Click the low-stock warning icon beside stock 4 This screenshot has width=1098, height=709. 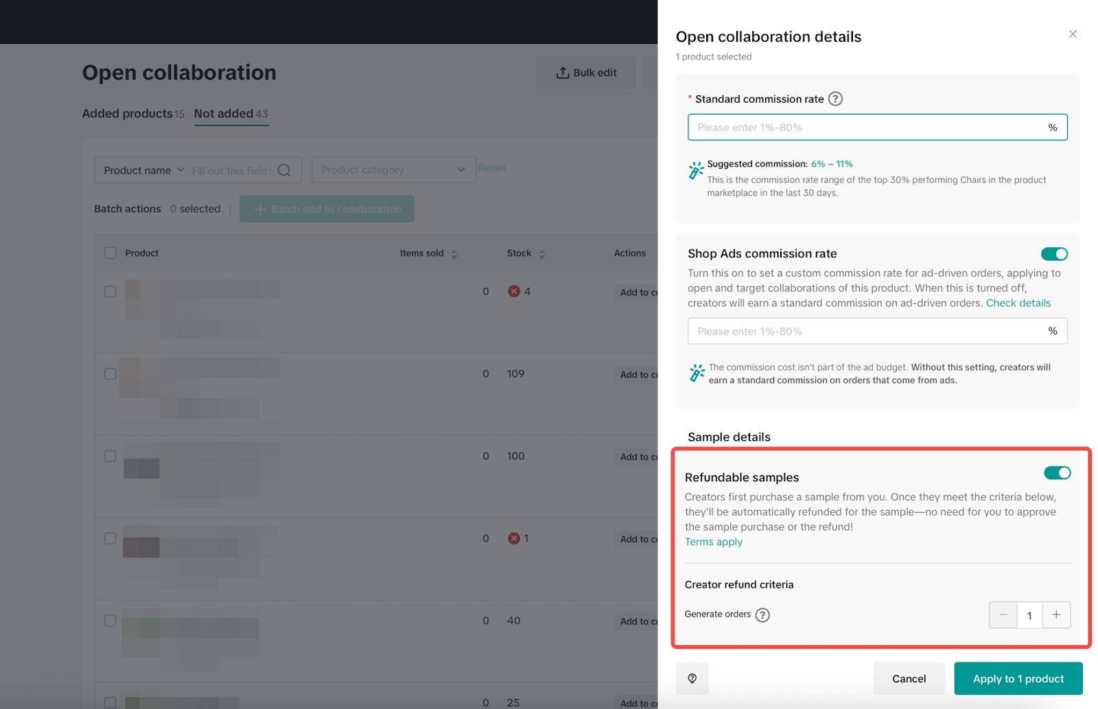click(x=514, y=291)
